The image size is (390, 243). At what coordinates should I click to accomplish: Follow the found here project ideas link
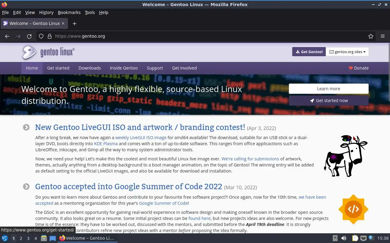point(200,218)
